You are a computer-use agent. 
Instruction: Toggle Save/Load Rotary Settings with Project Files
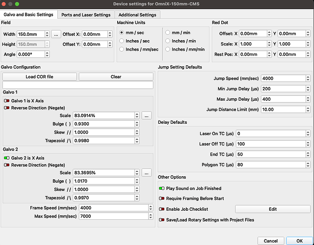tap(161, 220)
